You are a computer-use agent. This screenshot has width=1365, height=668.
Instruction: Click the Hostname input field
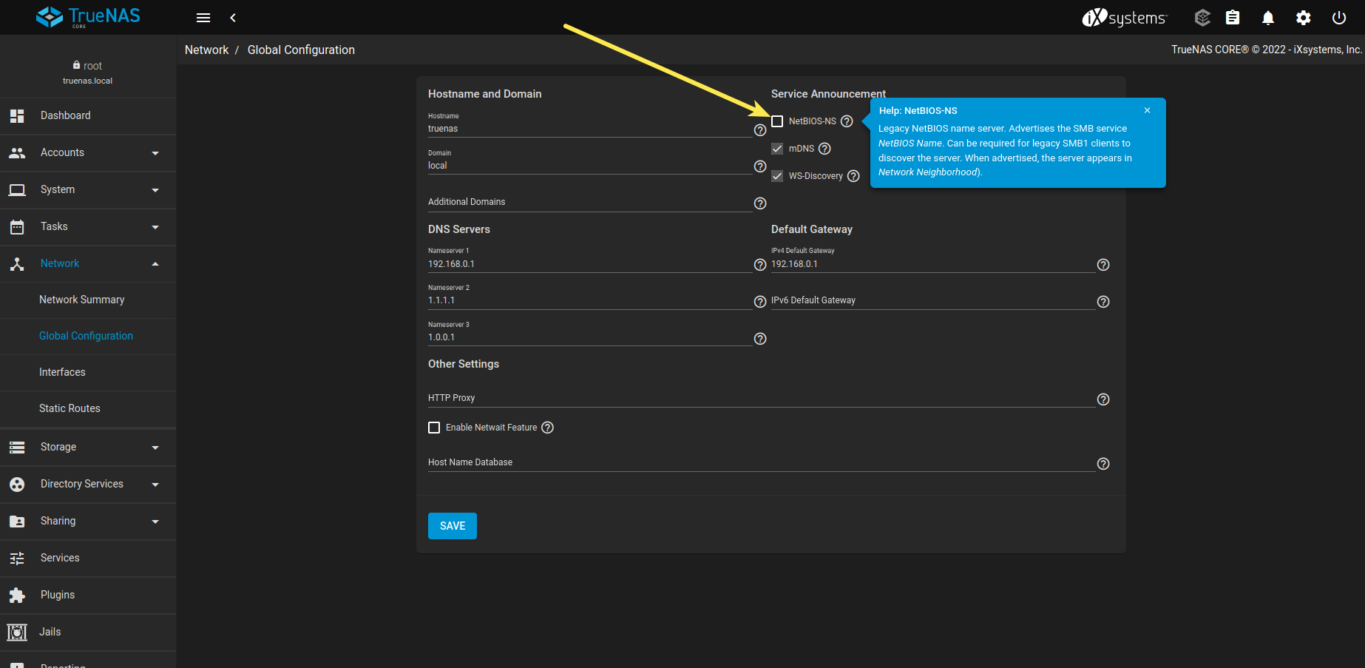click(x=590, y=129)
